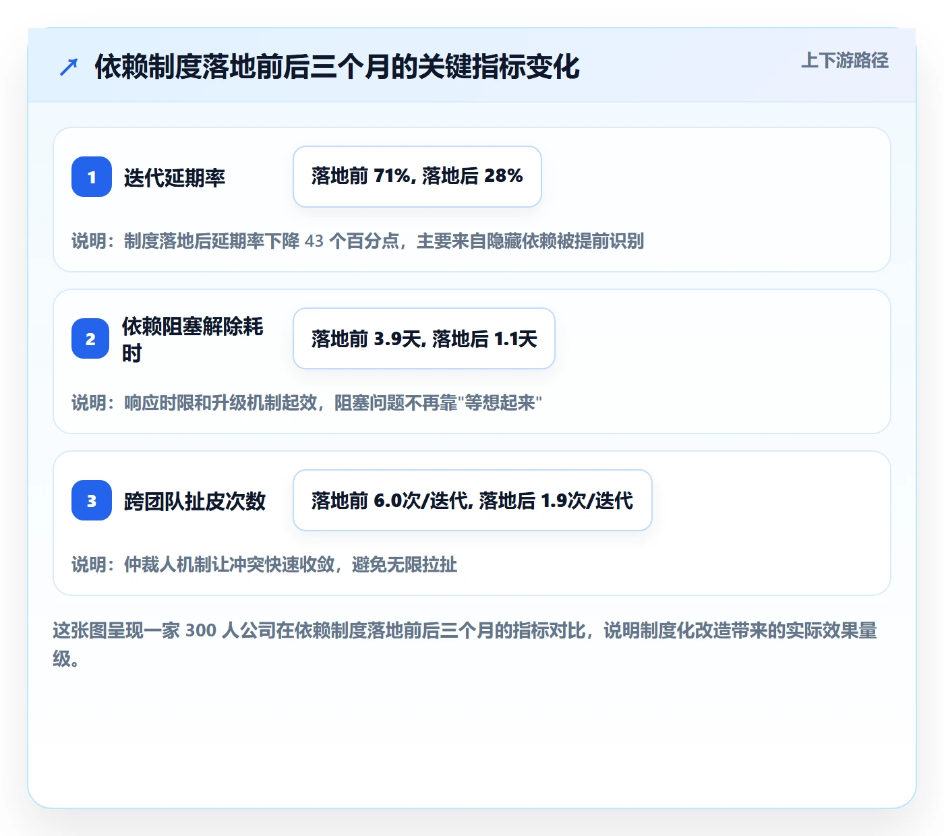Click the number 2 badge for 依赖阻塞解除耗时
The height and width of the screenshot is (836, 944).
point(90,338)
